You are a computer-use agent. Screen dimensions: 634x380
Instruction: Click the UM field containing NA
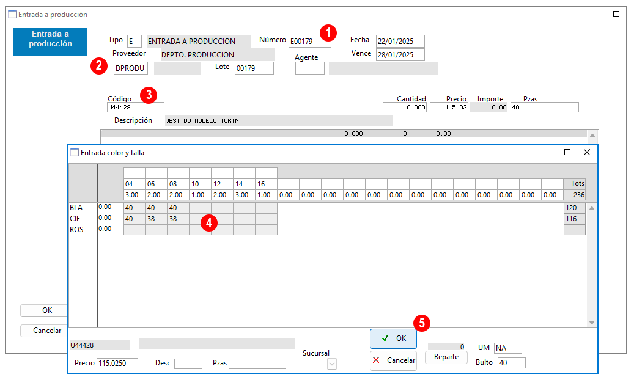[x=508, y=348]
